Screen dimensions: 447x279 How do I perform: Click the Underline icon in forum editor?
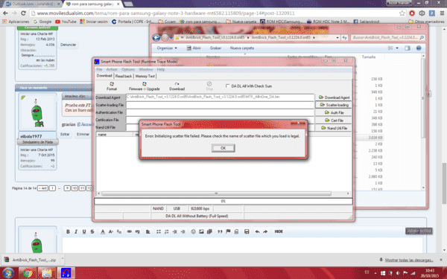click(x=84, y=231)
